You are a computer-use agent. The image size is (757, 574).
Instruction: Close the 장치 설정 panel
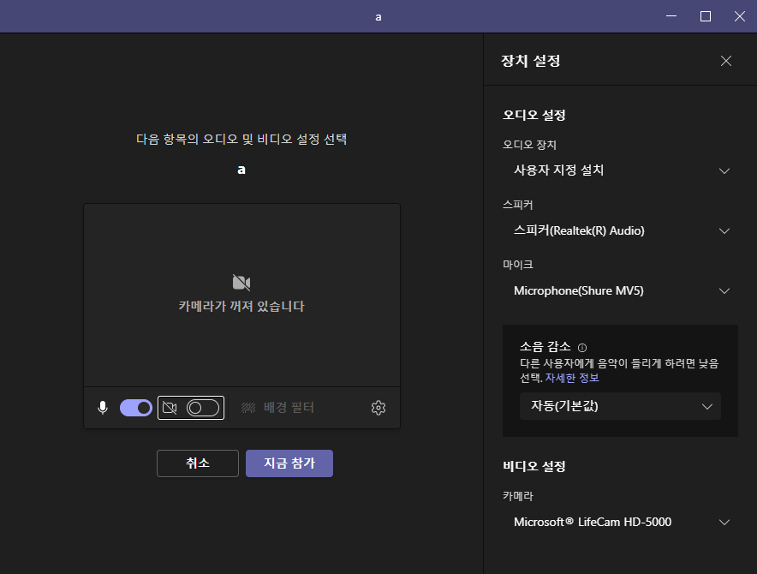pyautogui.click(x=725, y=61)
